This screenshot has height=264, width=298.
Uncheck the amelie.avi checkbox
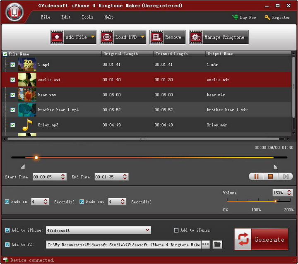click(x=12, y=79)
